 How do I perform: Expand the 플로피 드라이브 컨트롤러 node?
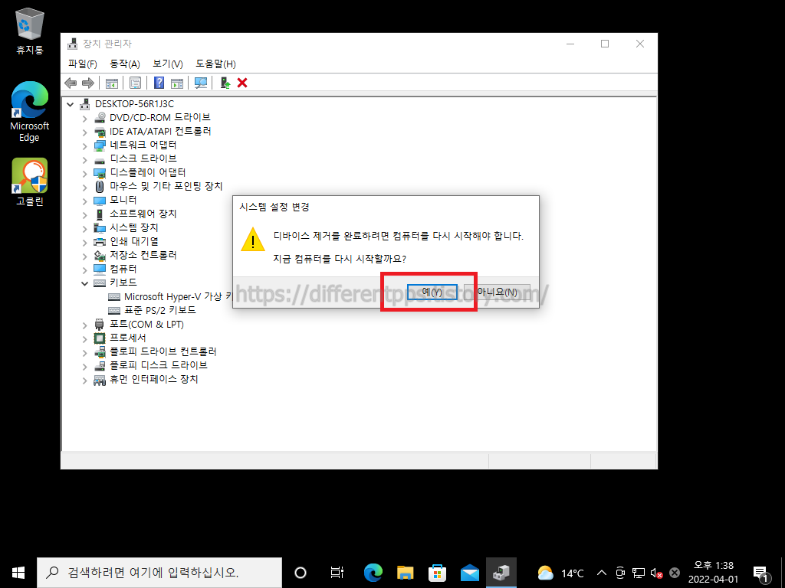pos(84,353)
